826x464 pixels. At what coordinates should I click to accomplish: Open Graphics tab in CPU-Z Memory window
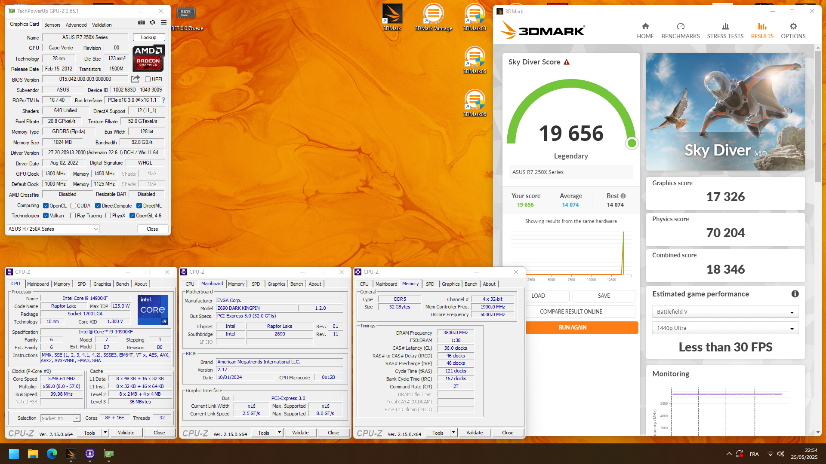450,284
